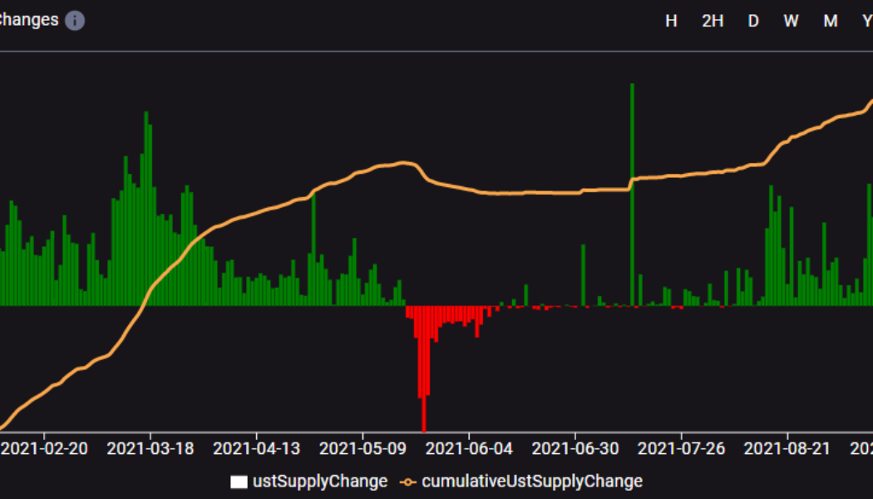Click the info icon beside the Changes title
Viewport: 873px width, 499px height.
[75, 21]
